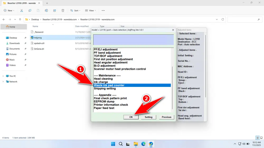264x148 pixels.
Task: Open the Sort dropdown
Action: coord(75,11)
